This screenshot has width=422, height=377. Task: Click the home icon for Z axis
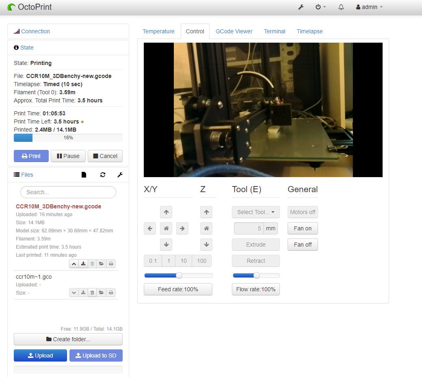pyautogui.click(x=206, y=228)
